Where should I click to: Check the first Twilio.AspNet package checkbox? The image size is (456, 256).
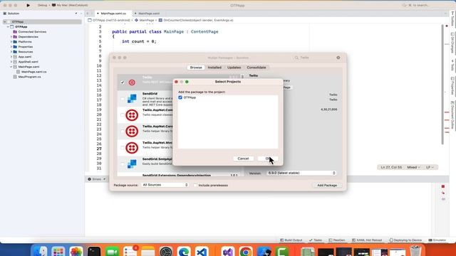coord(123,115)
